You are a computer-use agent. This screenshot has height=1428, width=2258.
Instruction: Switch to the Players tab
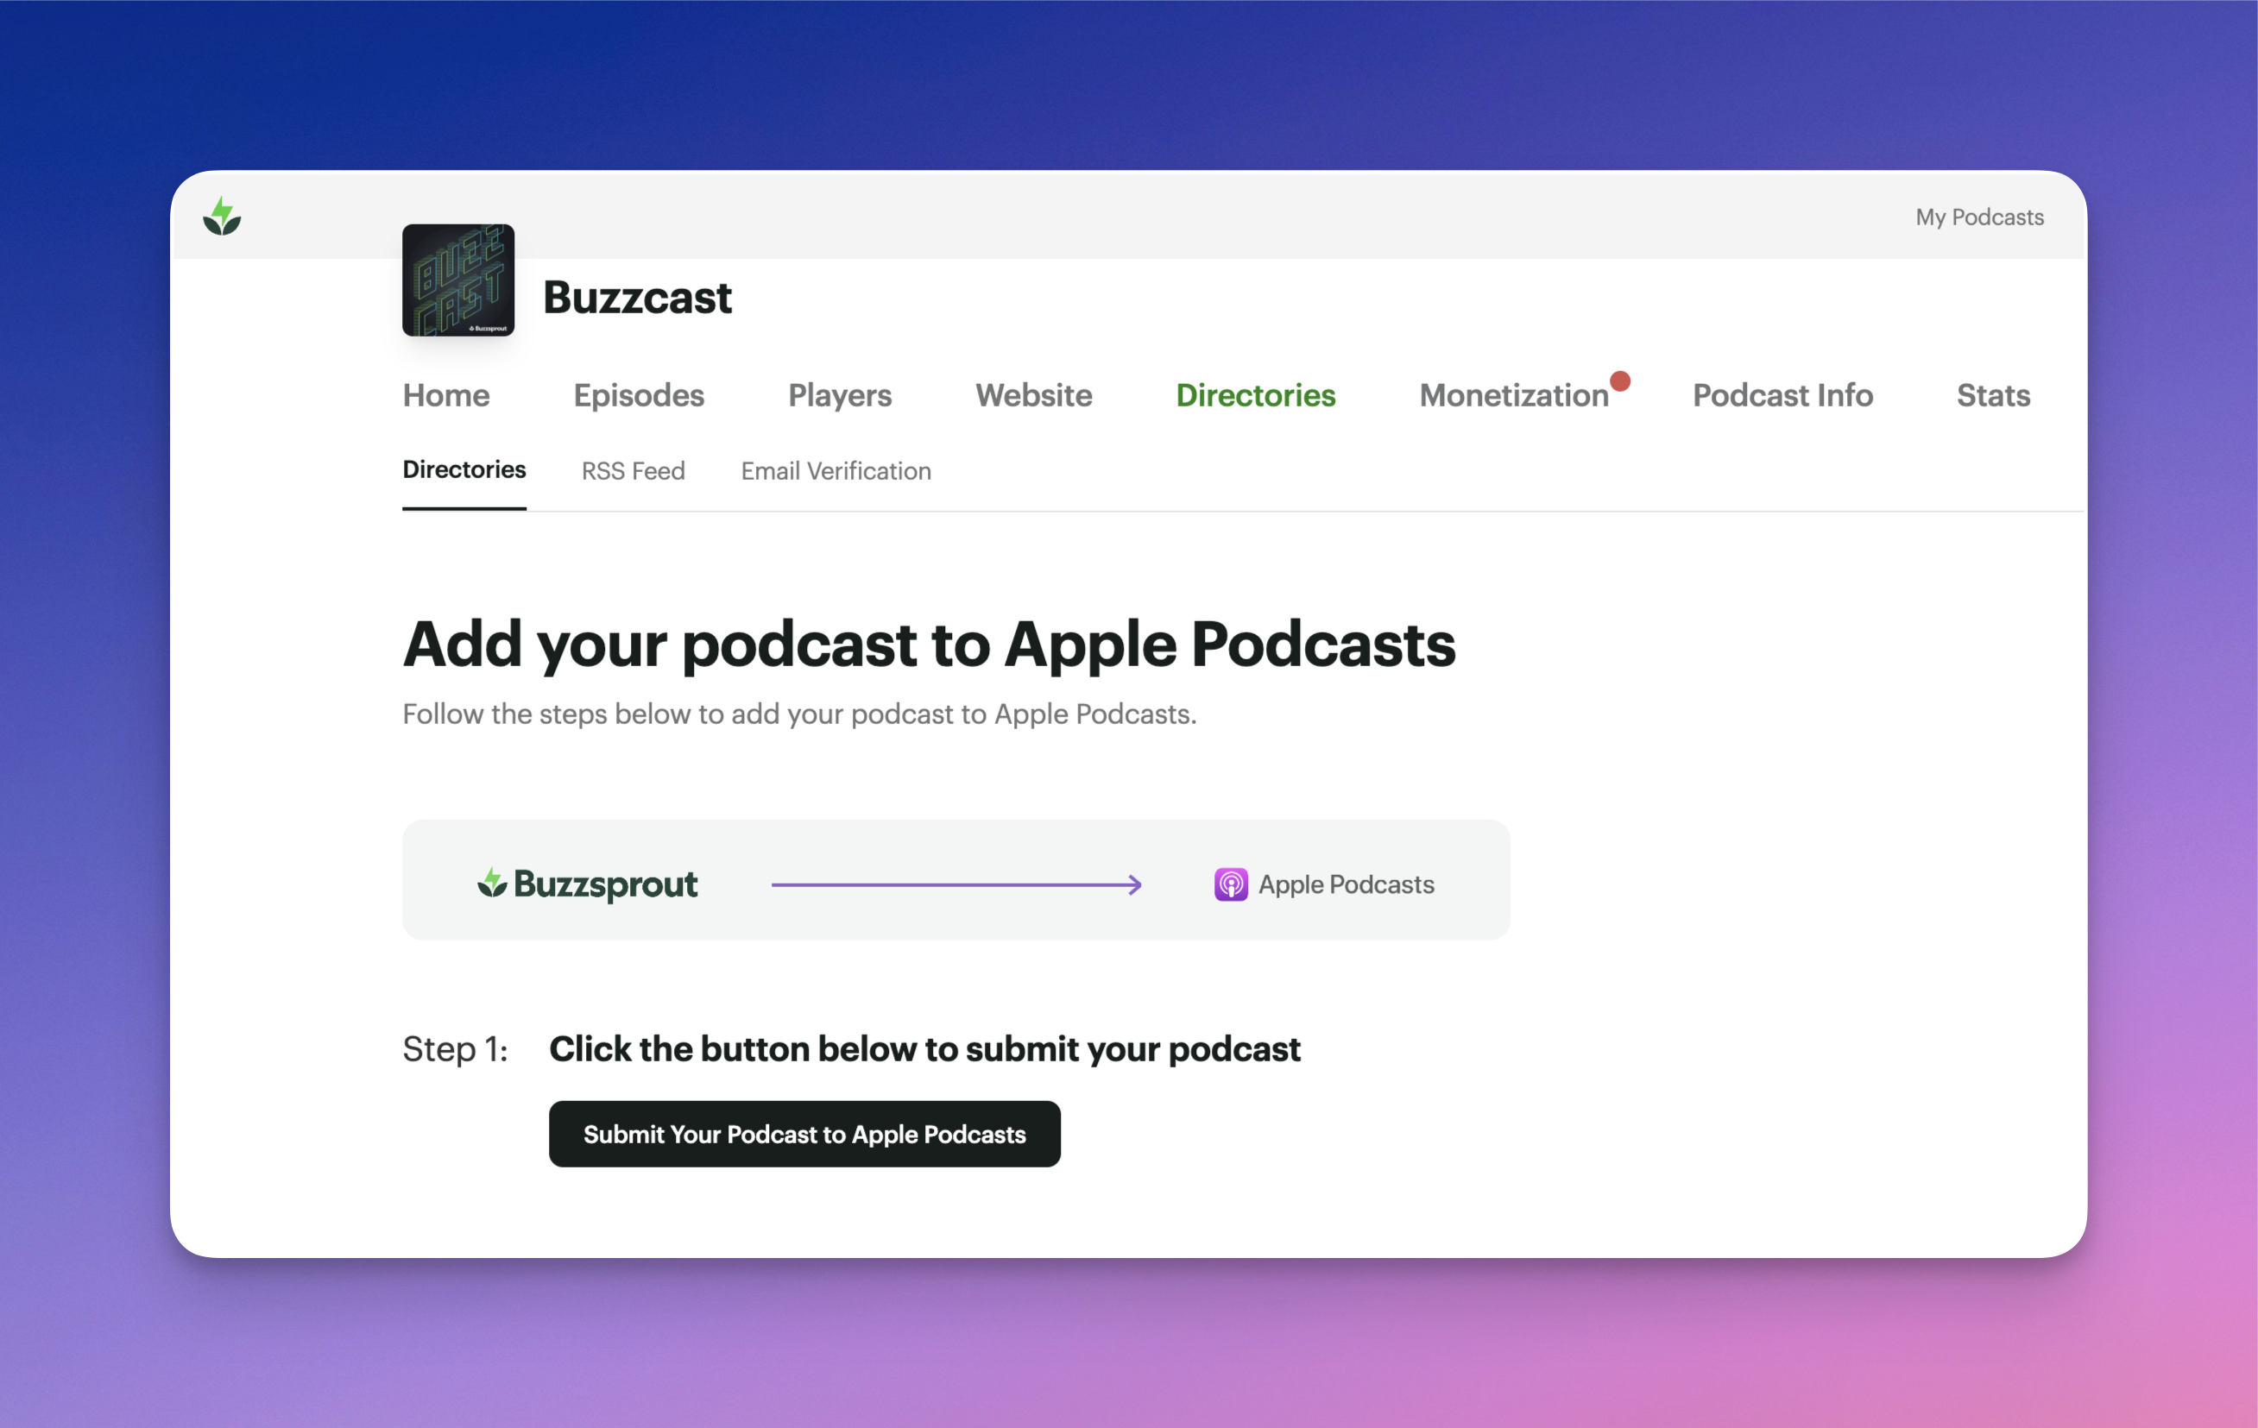(x=839, y=394)
